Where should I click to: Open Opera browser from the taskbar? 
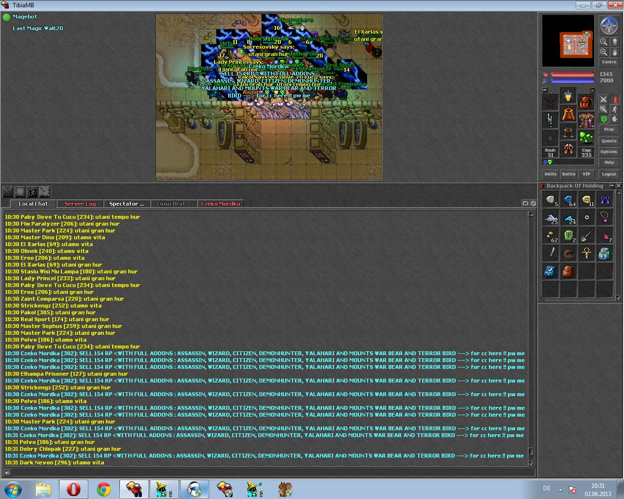coord(74,489)
